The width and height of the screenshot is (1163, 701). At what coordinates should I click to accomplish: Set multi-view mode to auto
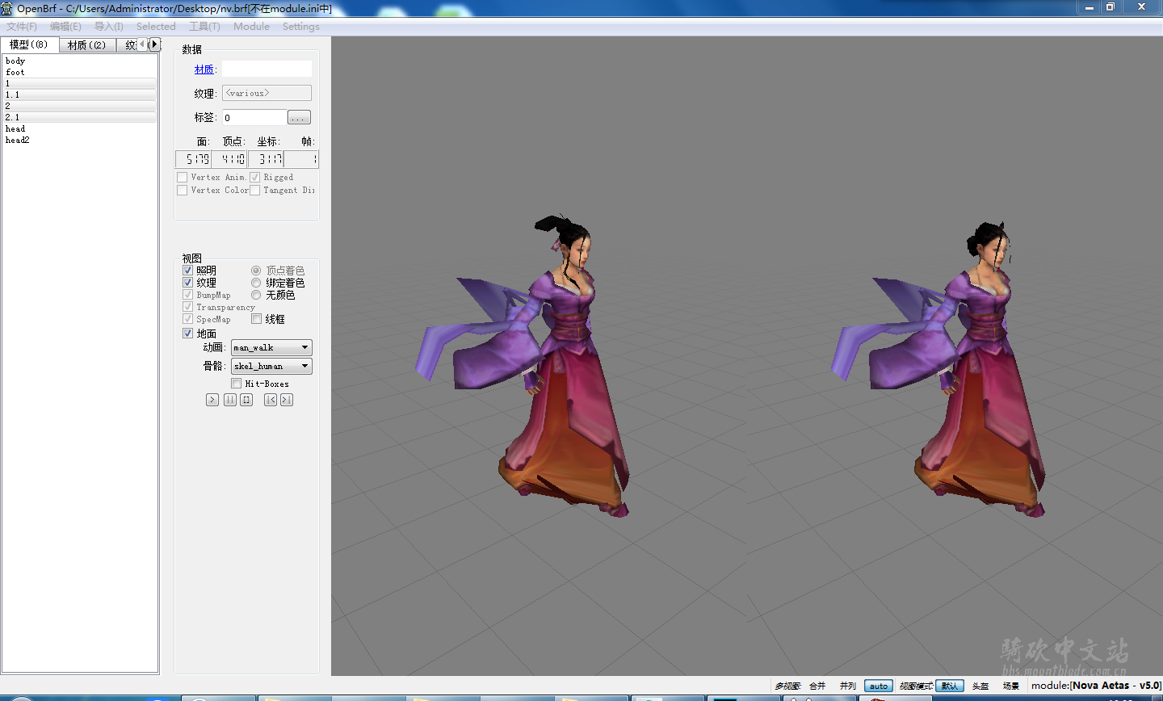[879, 686]
